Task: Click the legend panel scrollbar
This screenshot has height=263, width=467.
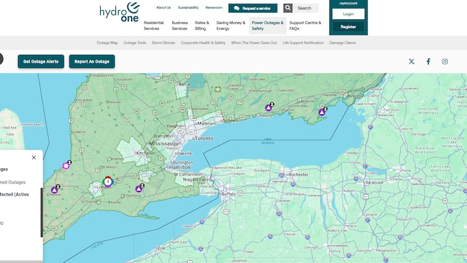Action: (41, 212)
